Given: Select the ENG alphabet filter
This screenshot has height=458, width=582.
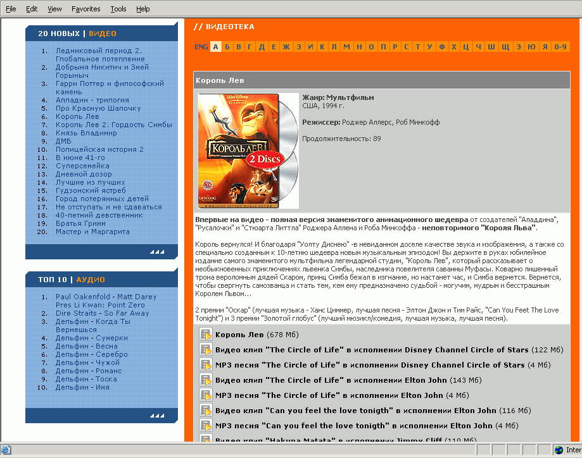Looking at the screenshot, I should pyautogui.click(x=201, y=47).
